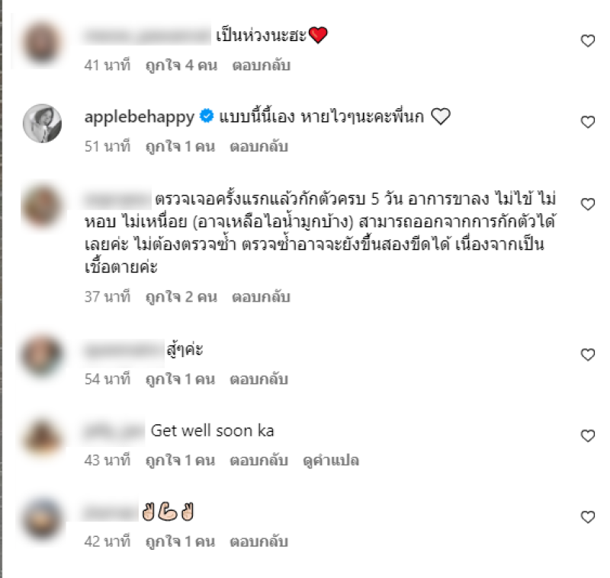Reply to the 54 นาที comment
Screen dimensions: 610x578
pyautogui.click(x=258, y=378)
